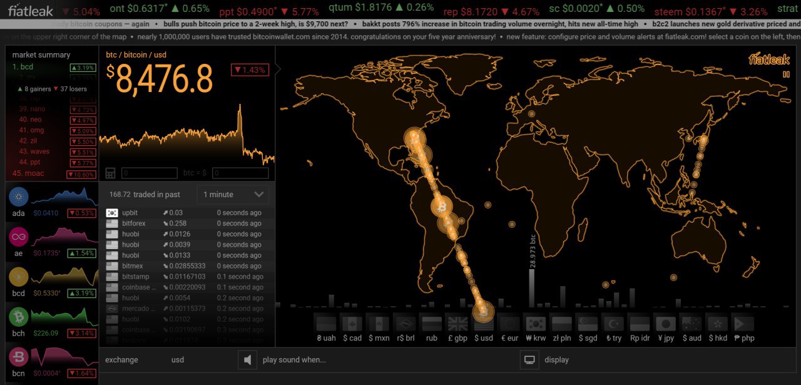Image resolution: width=801 pixels, height=385 pixels.
Task: Choose the try currency flag
Action: click(x=613, y=324)
